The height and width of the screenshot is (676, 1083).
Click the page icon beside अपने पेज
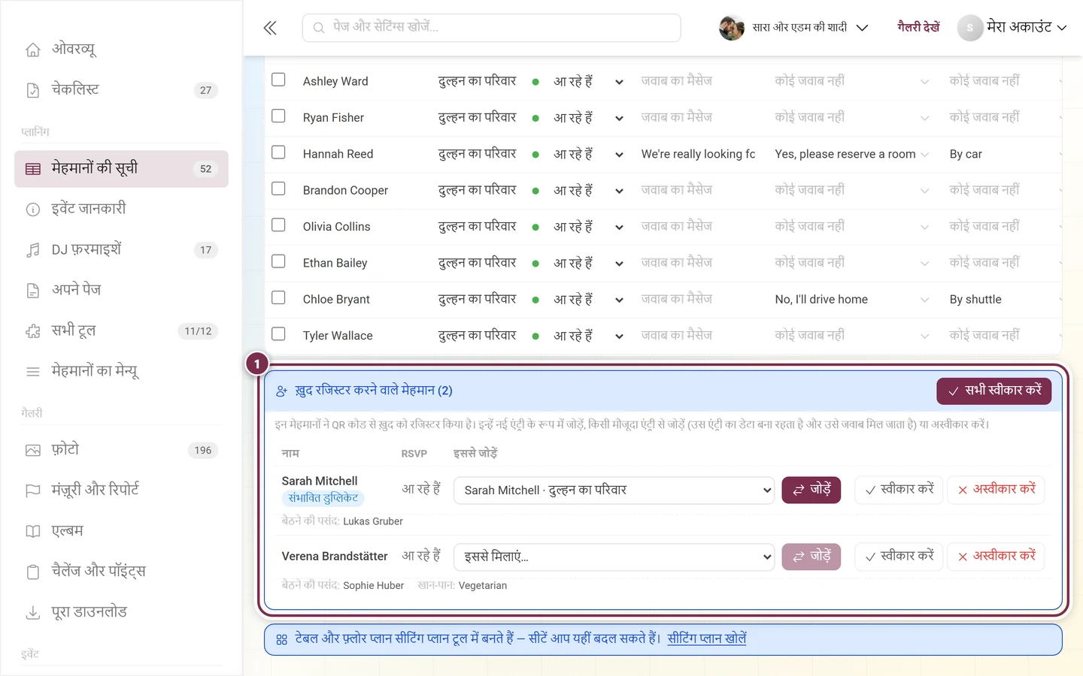coord(33,291)
